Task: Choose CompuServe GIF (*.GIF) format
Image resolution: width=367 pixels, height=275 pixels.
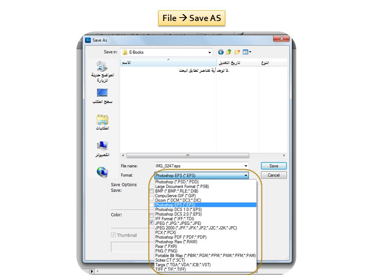Action: [206, 196]
